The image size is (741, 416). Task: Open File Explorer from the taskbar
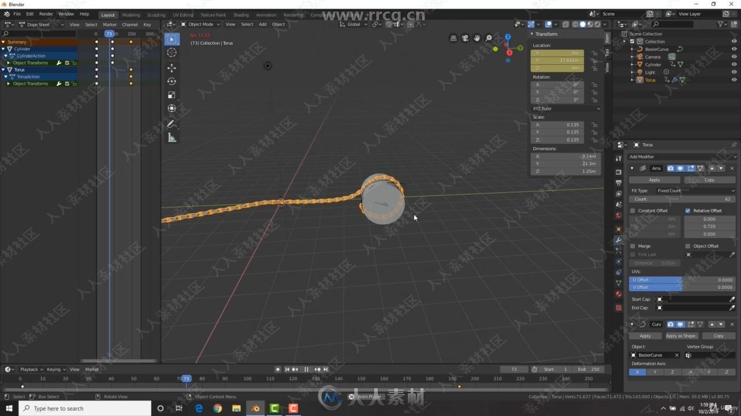tap(236, 408)
